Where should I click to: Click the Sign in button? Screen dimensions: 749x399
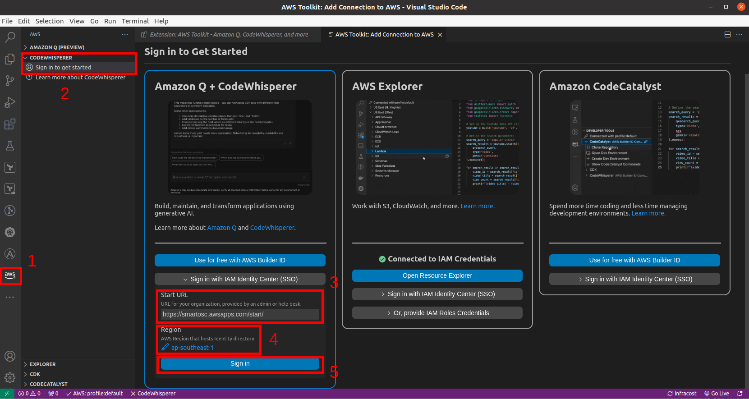click(x=240, y=364)
